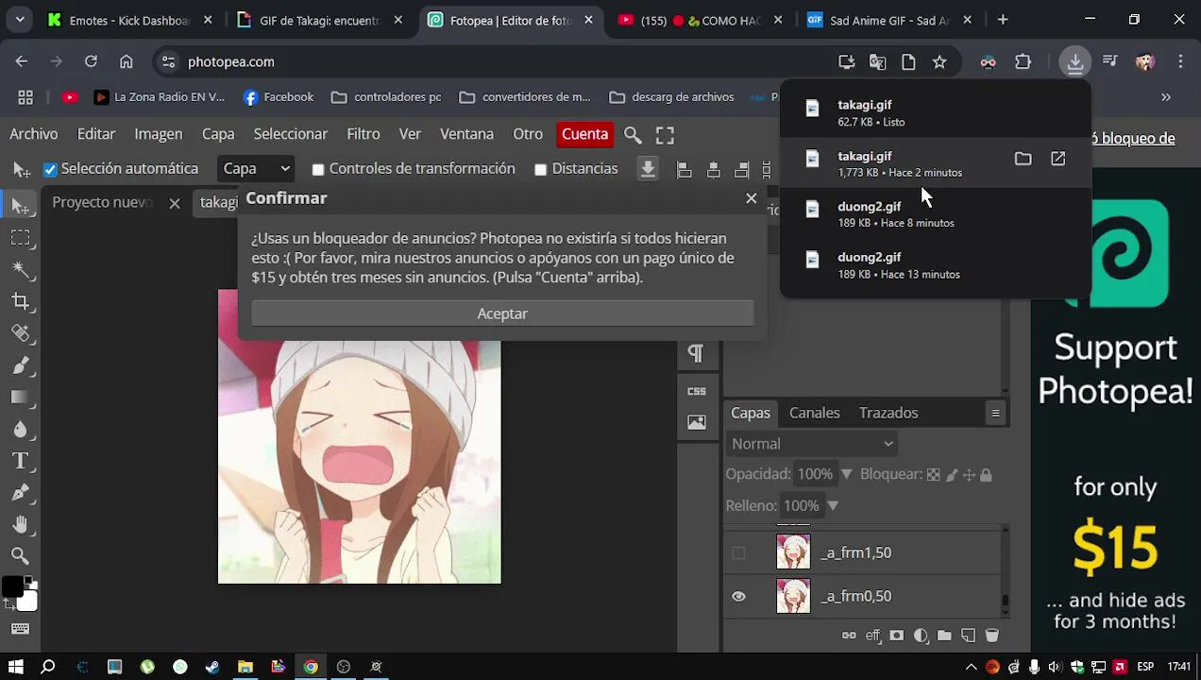Select the Type text tool
1201x680 pixels.
[20, 461]
